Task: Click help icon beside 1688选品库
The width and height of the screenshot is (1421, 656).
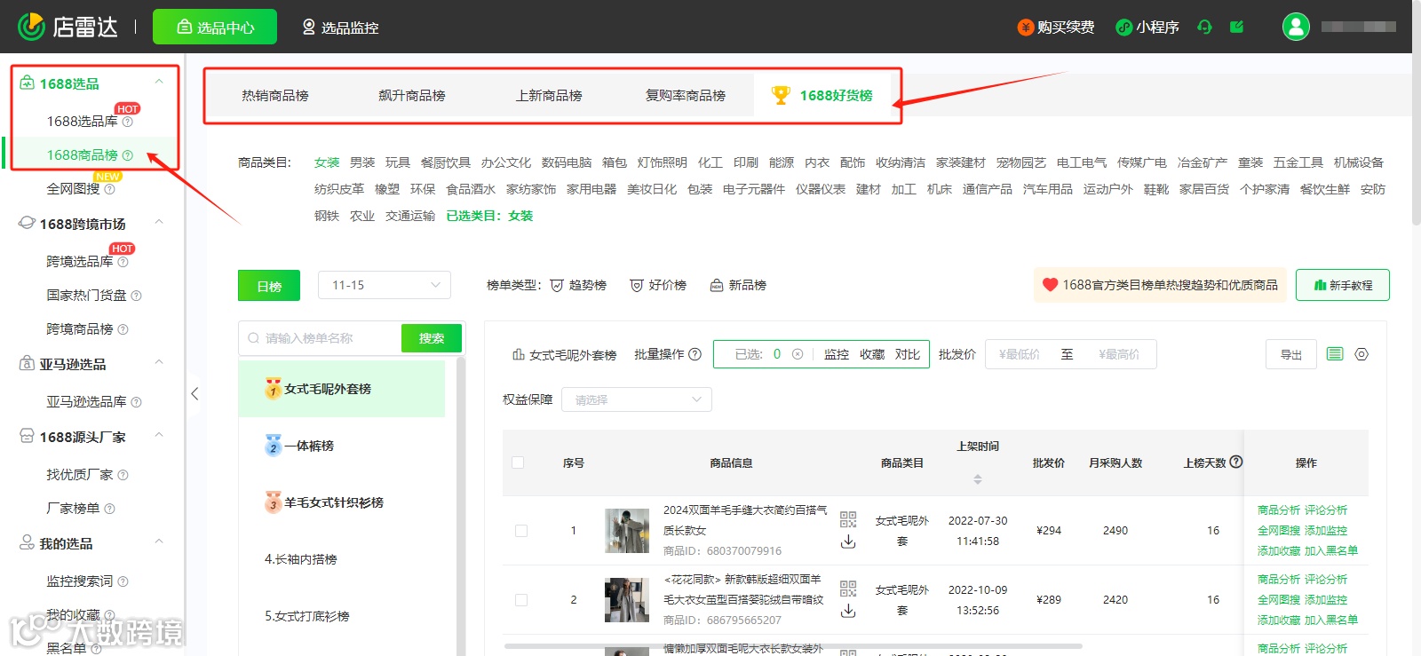Action: pyautogui.click(x=127, y=122)
